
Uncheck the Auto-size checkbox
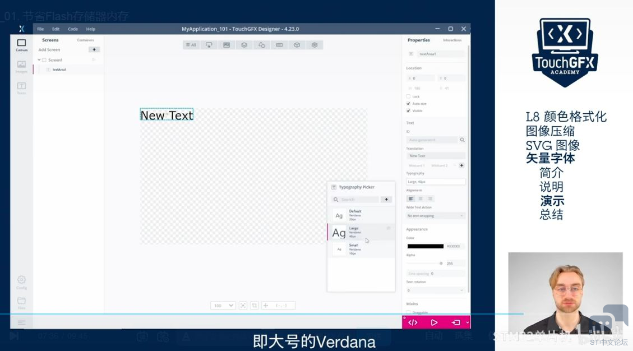tap(408, 104)
